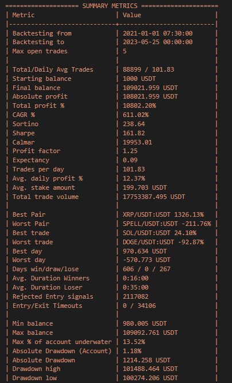Screen dimensions: 232x383
Task: Click the Profit factor value 1.25
Action: 130,151
